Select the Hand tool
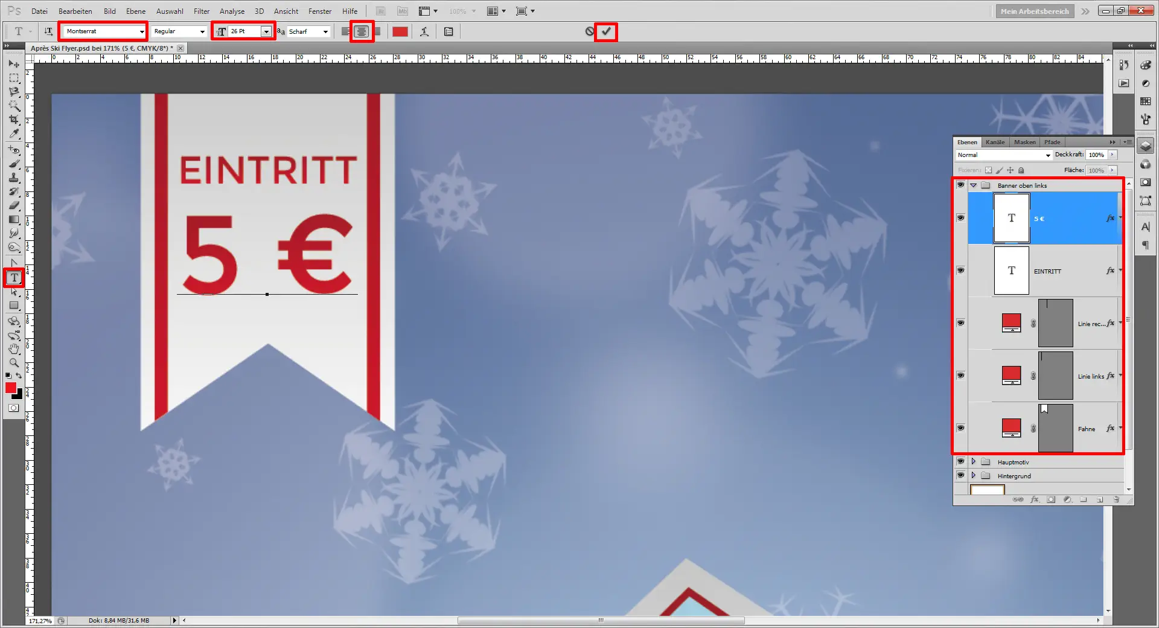The height and width of the screenshot is (628, 1159). click(14, 349)
